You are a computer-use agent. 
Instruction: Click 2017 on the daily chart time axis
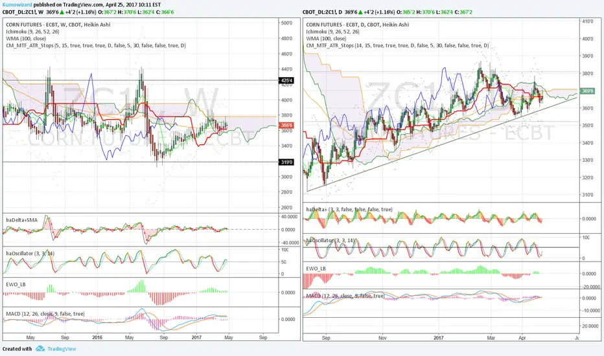(x=438, y=338)
